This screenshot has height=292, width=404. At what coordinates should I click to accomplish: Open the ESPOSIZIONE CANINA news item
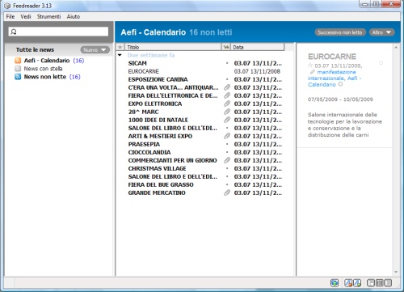(x=158, y=79)
